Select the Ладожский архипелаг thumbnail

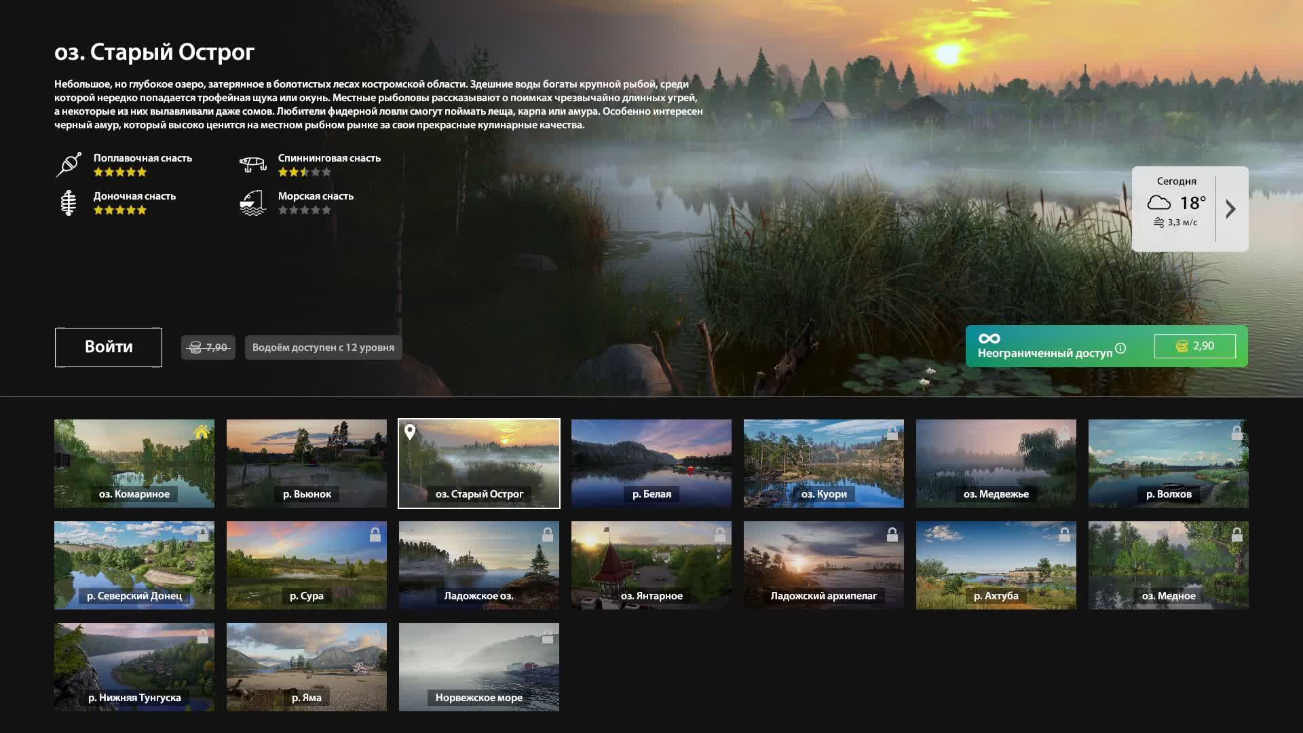(x=824, y=565)
